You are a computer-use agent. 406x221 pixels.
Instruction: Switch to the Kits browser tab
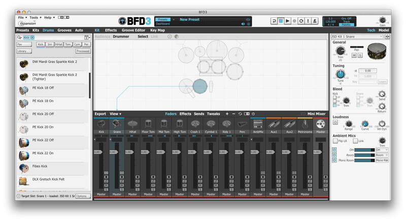click(36, 30)
